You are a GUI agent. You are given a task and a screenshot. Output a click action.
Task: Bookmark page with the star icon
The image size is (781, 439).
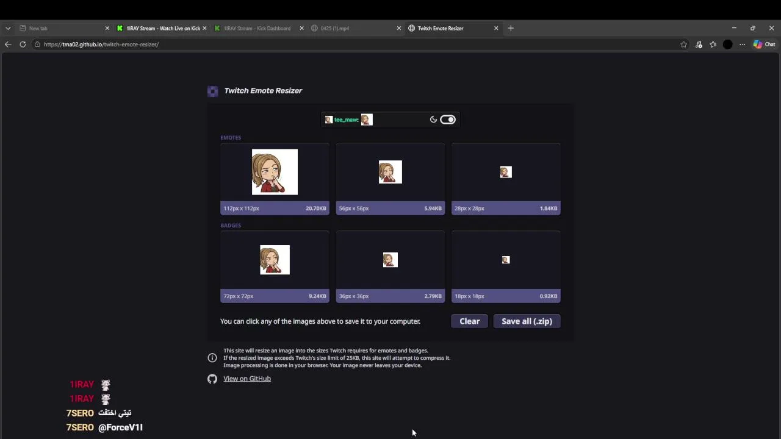pyautogui.click(x=683, y=45)
